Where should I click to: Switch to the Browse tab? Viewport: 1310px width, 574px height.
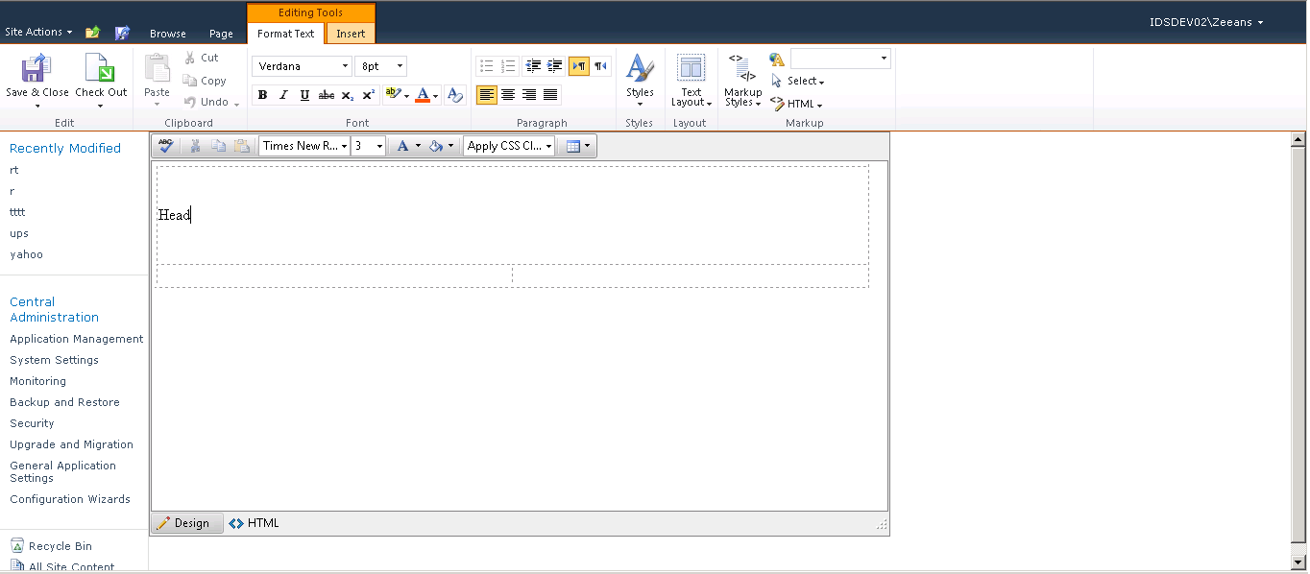click(x=168, y=34)
